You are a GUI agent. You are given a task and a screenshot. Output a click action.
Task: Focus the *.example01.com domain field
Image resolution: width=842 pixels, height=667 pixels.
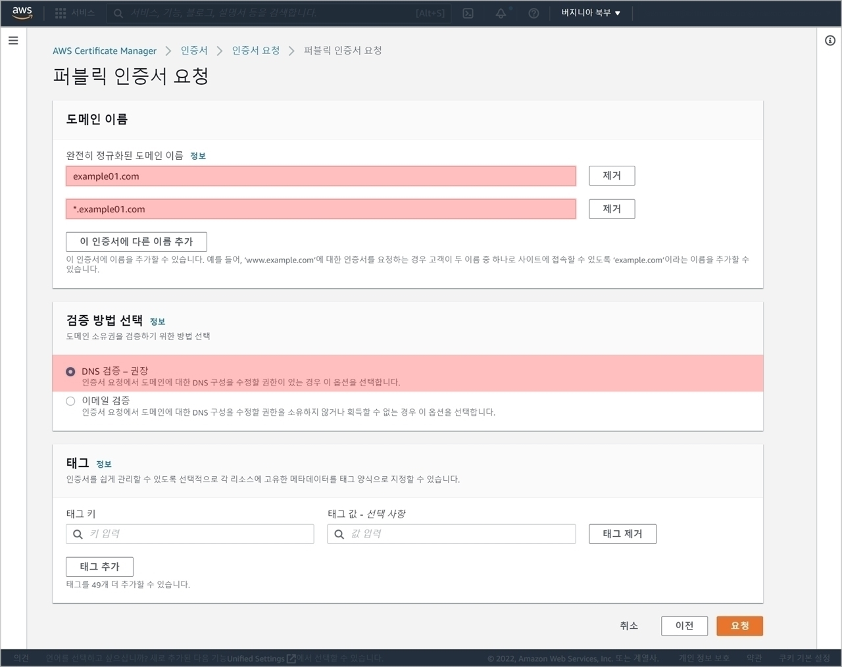point(321,209)
